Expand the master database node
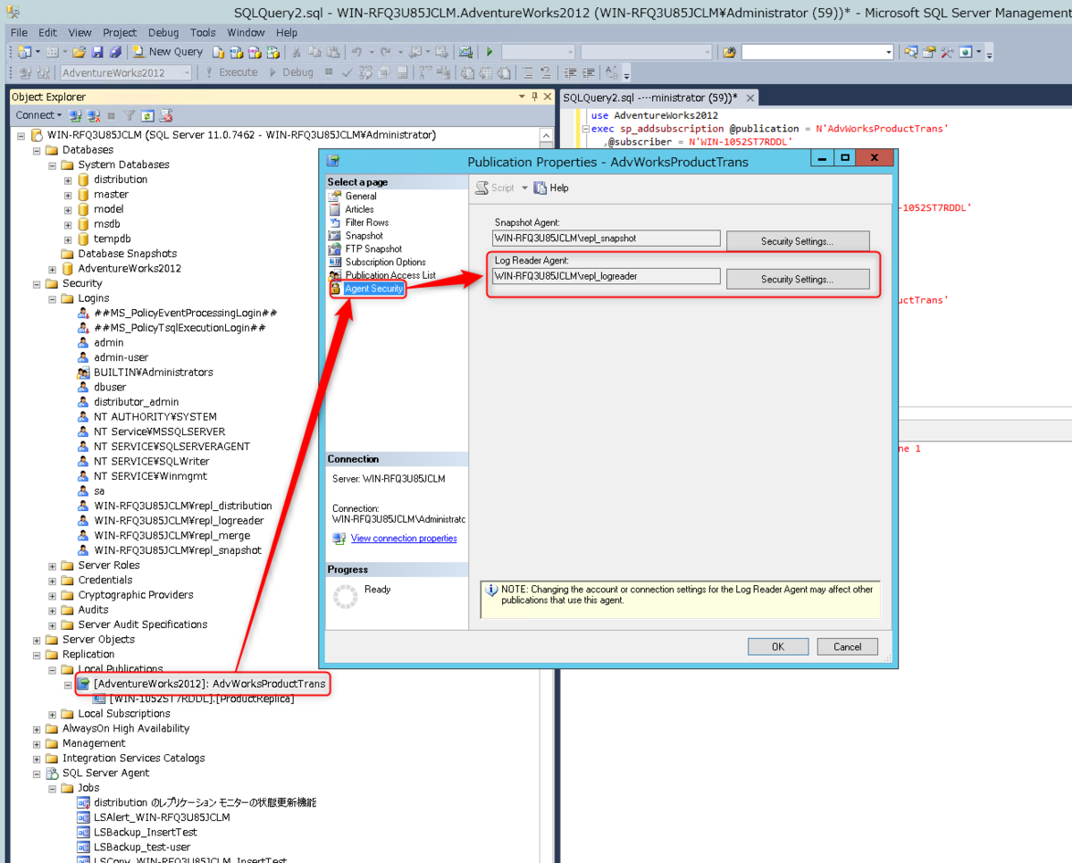Screen dimensions: 1072x863 click(68, 195)
